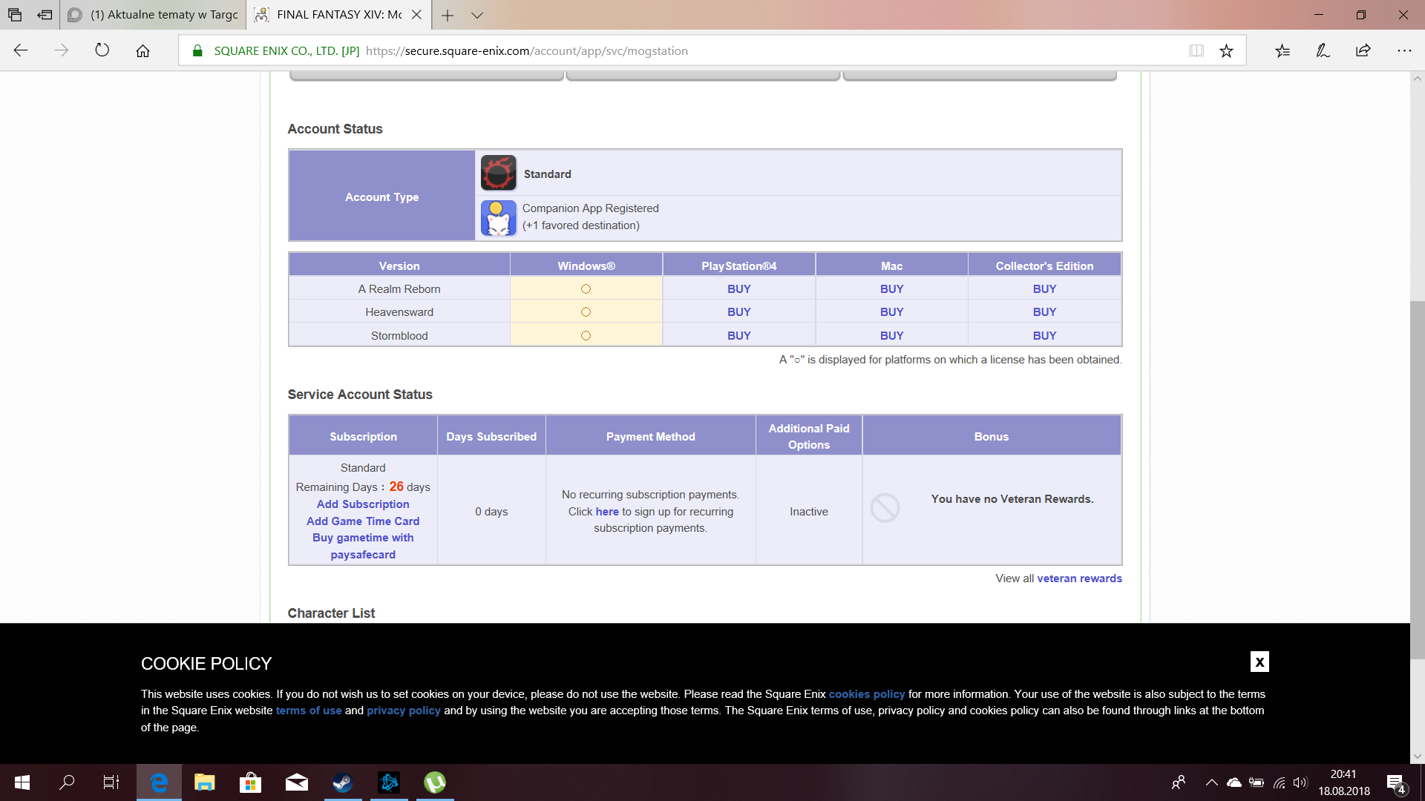Open the cookies policy link
This screenshot has width=1425, height=801.
tap(866, 693)
